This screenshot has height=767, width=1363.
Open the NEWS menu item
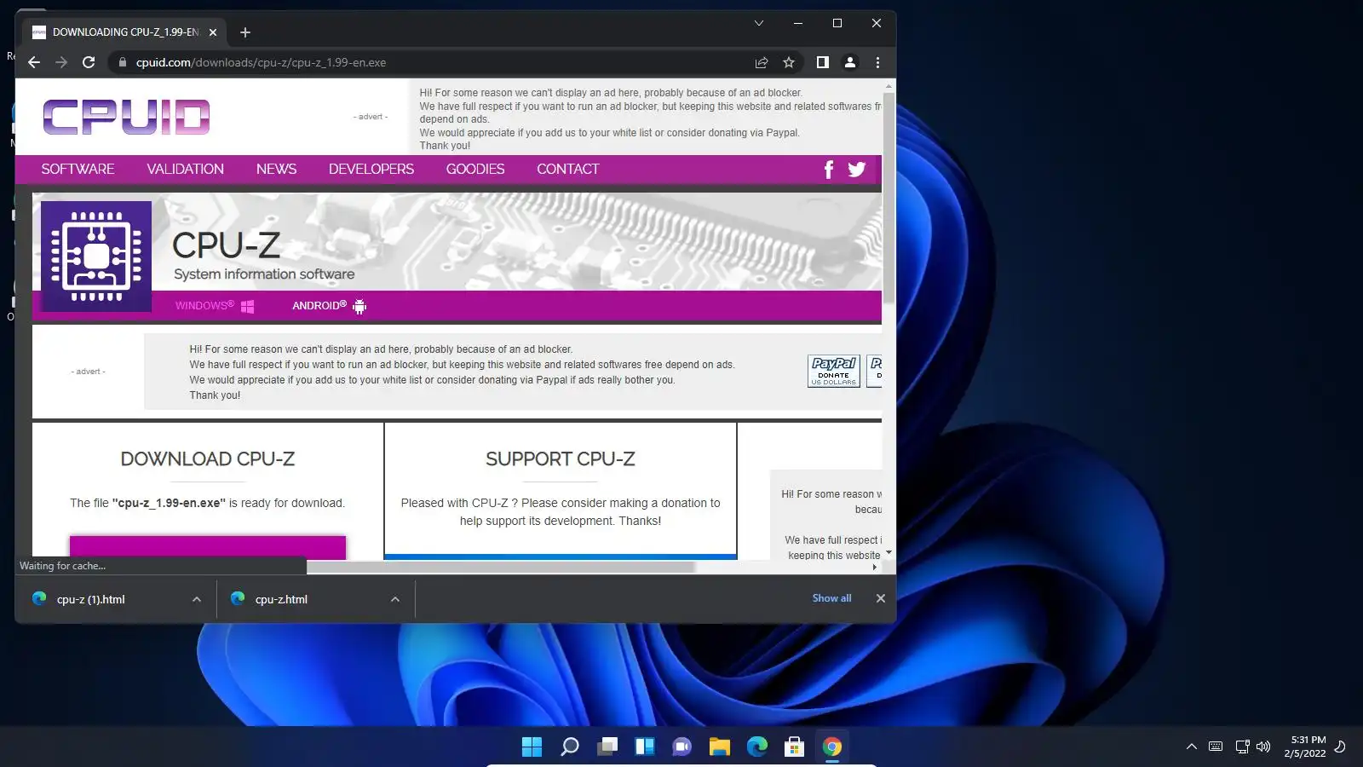tap(276, 169)
